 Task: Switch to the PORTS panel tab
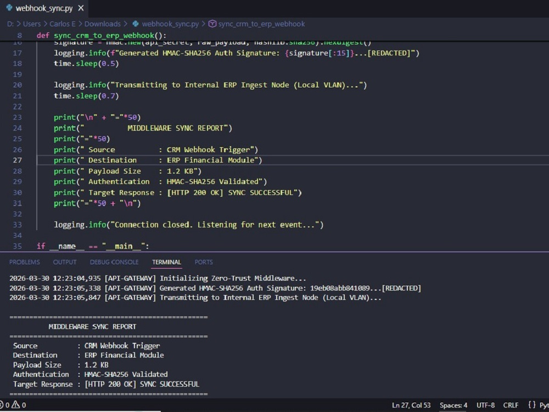coord(204,262)
